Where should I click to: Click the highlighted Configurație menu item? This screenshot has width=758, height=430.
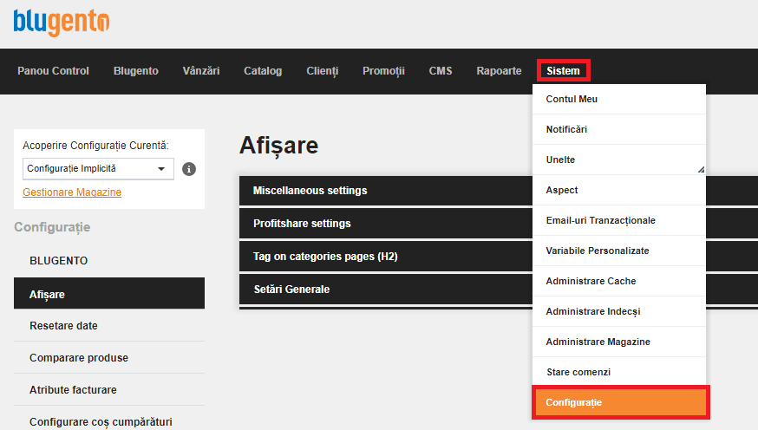point(621,402)
